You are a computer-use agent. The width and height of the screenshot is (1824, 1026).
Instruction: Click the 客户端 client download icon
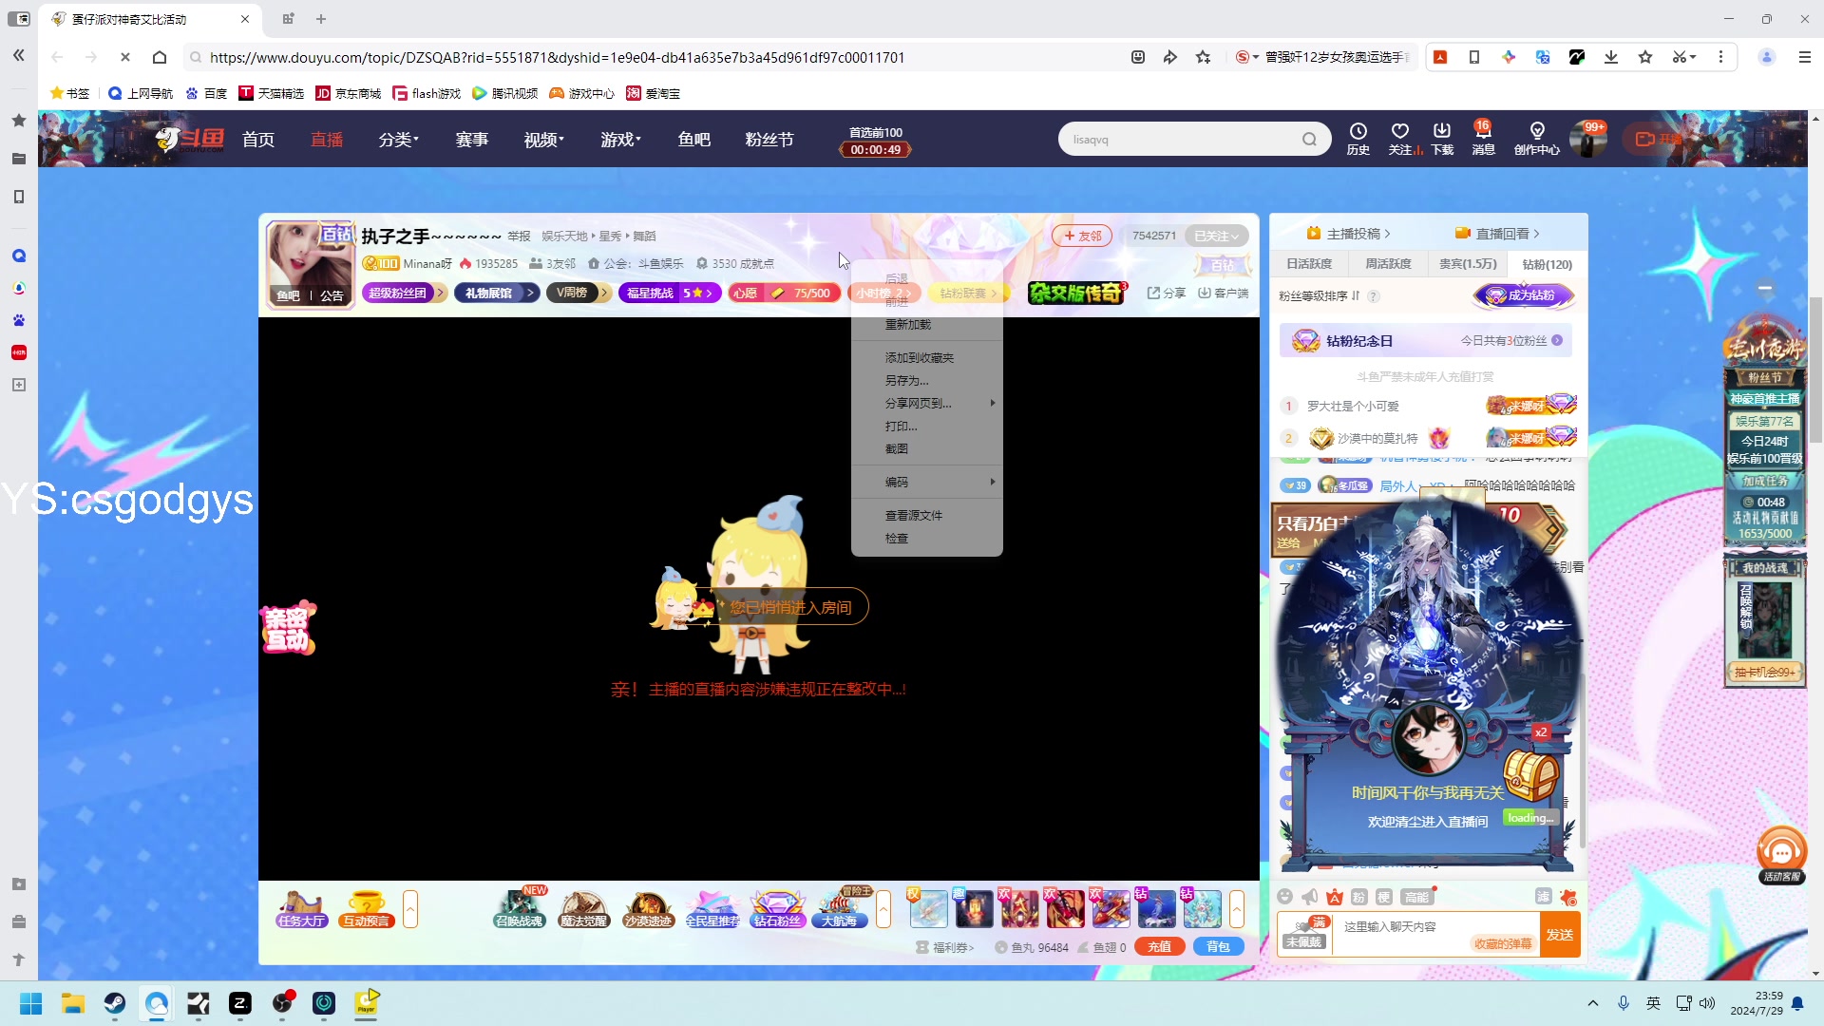(x=1224, y=293)
